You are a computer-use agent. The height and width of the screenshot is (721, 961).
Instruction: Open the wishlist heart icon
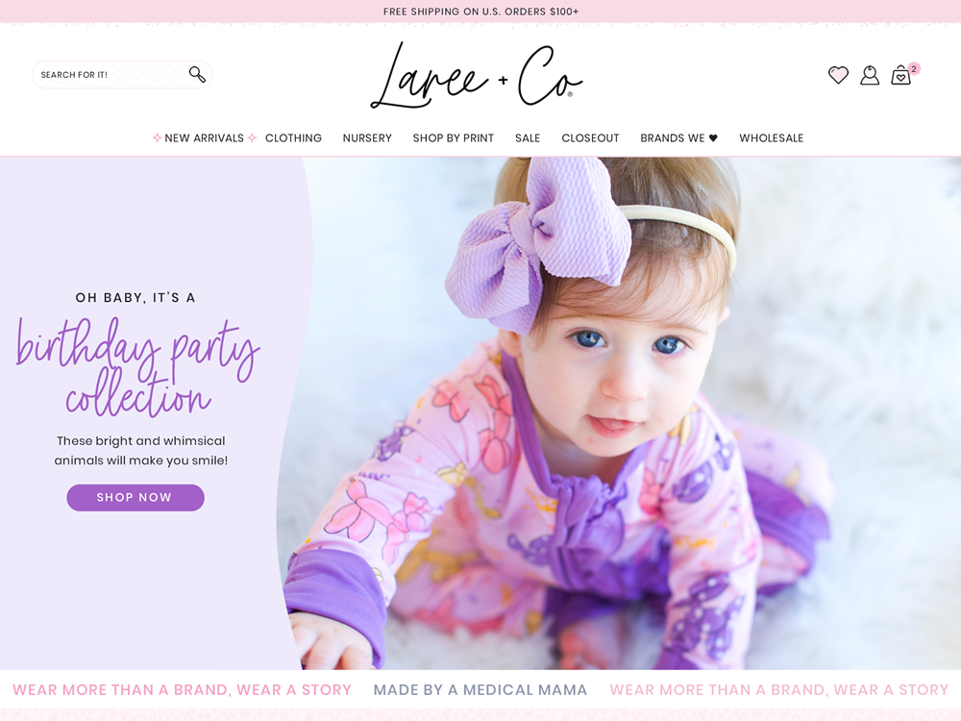pos(838,75)
